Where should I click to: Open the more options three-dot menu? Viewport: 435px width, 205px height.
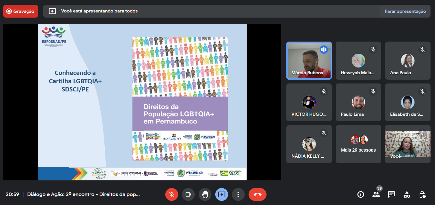(x=238, y=194)
